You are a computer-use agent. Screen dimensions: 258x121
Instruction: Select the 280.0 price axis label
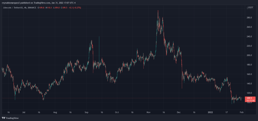(249, 17)
